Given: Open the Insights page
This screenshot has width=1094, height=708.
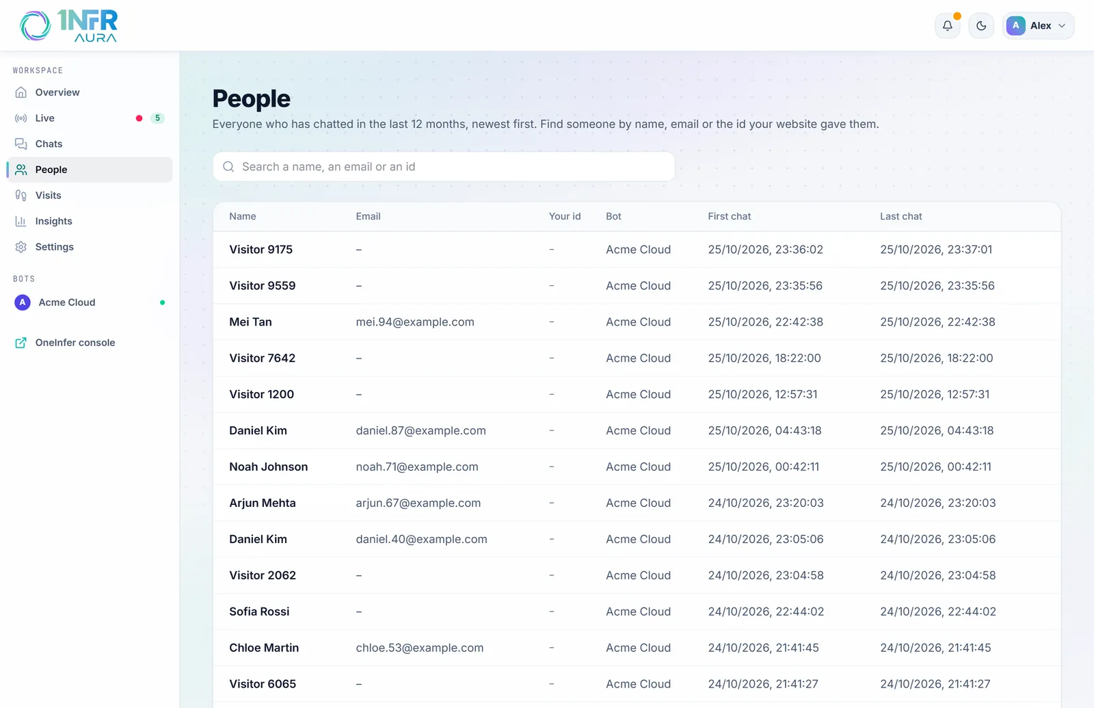Looking at the screenshot, I should point(90,221).
